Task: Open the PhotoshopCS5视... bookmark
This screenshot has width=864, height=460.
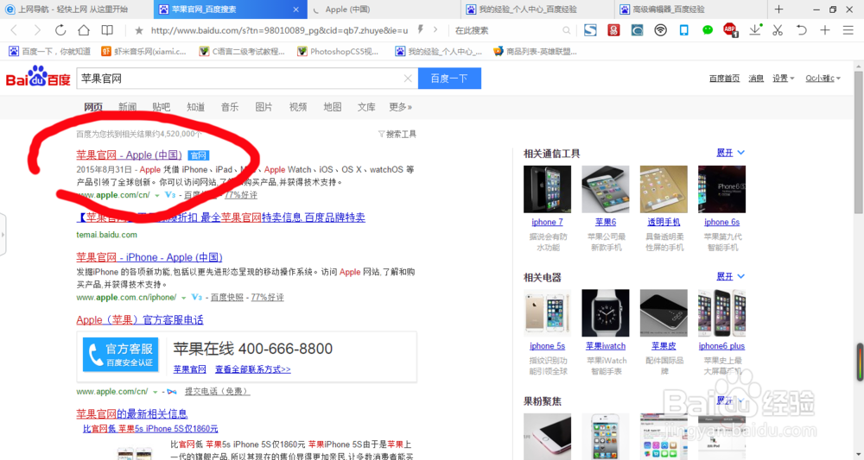Action: (339, 51)
